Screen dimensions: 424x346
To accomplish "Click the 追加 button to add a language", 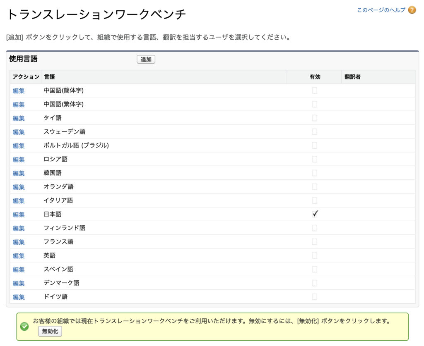I will click(x=146, y=59).
